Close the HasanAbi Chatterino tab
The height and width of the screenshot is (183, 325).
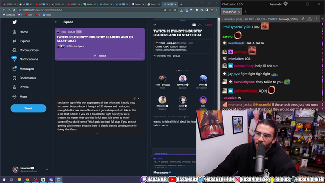tap(239, 12)
